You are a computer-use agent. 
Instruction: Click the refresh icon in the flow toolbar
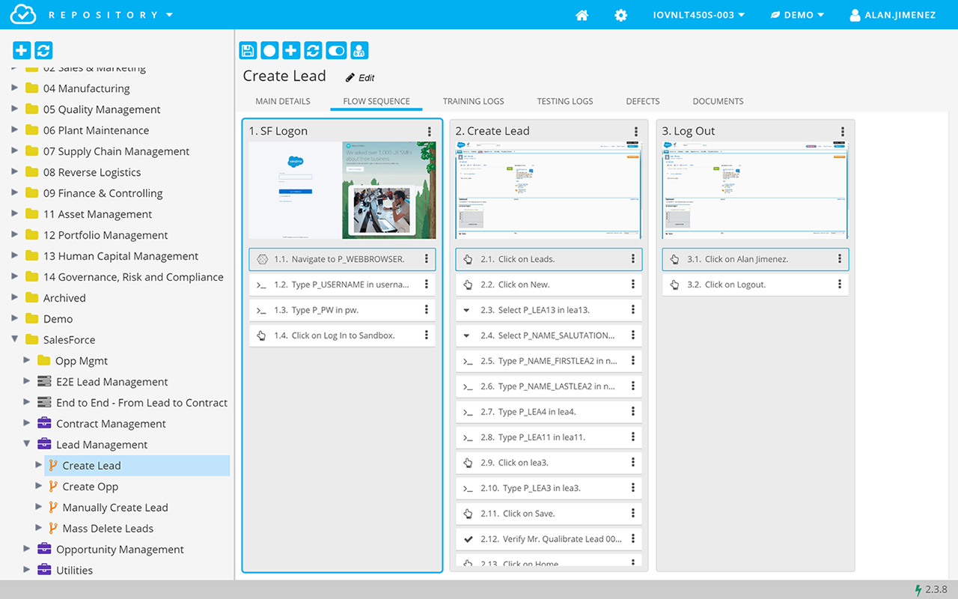313,50
